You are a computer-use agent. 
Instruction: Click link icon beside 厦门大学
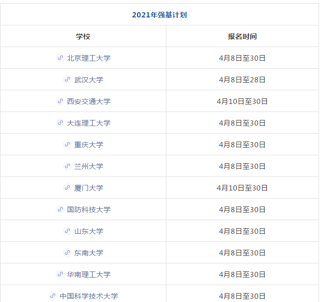click(x=67, y=188)
